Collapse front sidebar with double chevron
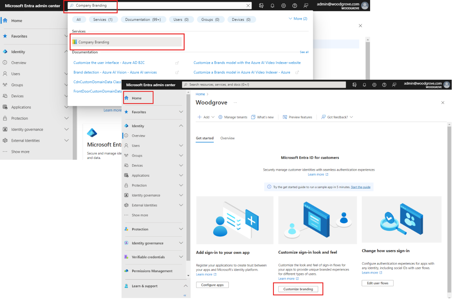 185,295
